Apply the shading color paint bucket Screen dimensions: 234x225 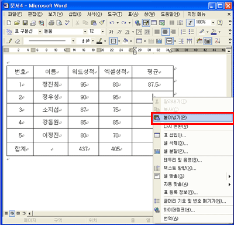[126, 41]
